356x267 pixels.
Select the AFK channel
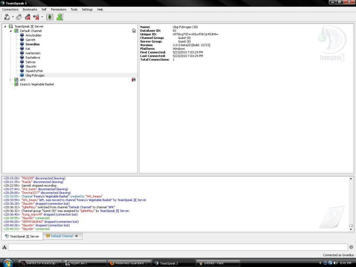pos(23,80)
